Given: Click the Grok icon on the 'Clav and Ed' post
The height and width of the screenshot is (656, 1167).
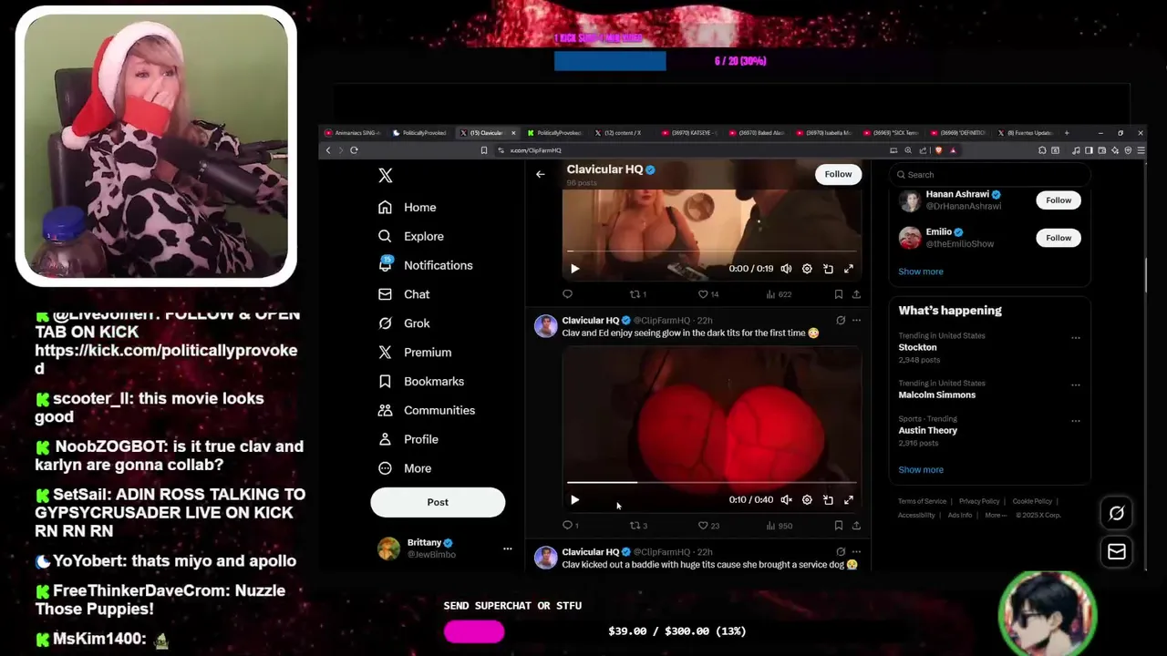Looking at the screenshot, I should coord(841,321).
